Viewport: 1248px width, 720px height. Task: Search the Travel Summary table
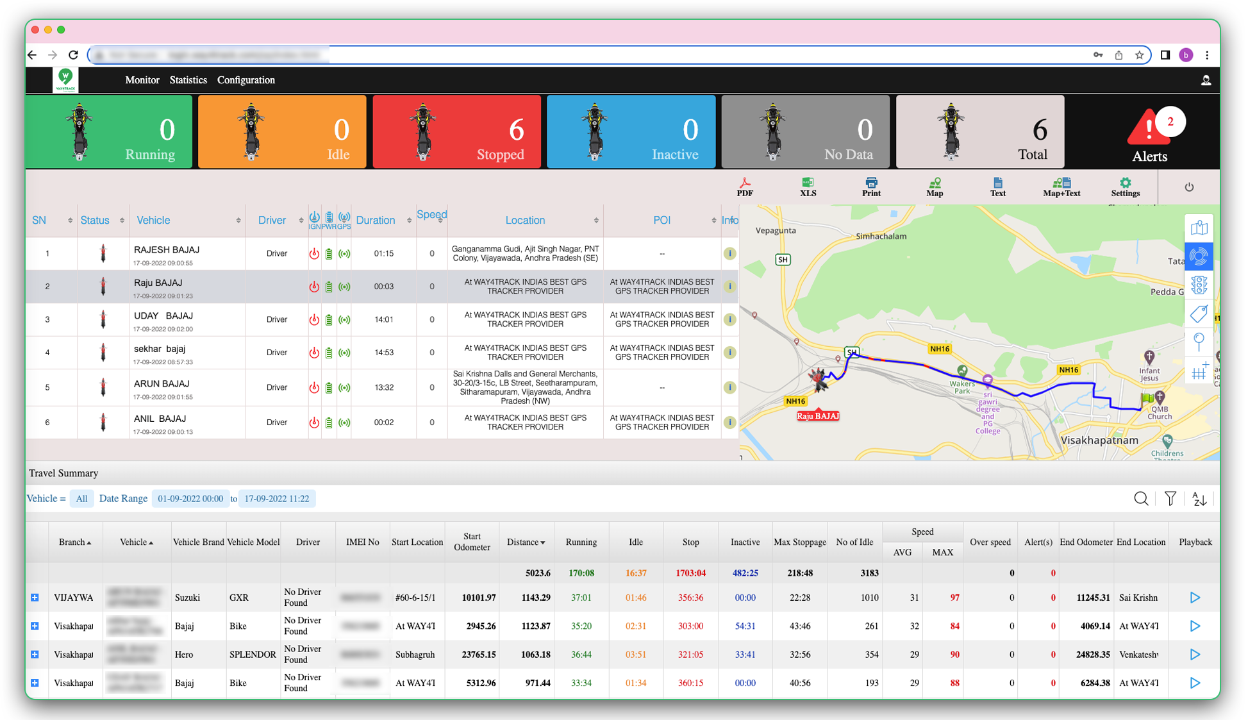tap(1141, 499)
